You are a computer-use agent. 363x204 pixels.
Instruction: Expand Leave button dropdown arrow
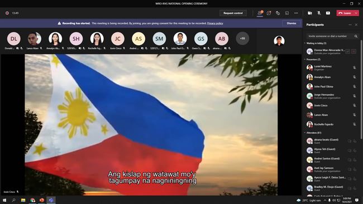pyautogui.click(x=356, y=13)
